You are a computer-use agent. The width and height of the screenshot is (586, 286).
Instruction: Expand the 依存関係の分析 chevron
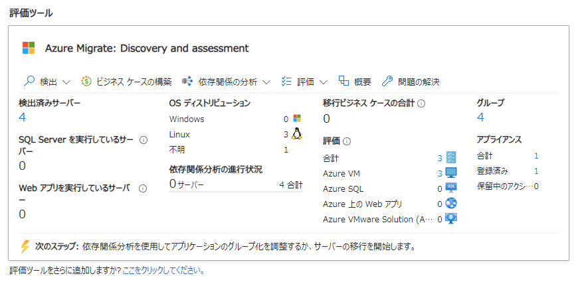pyautogui.click(x=266, y=82)
